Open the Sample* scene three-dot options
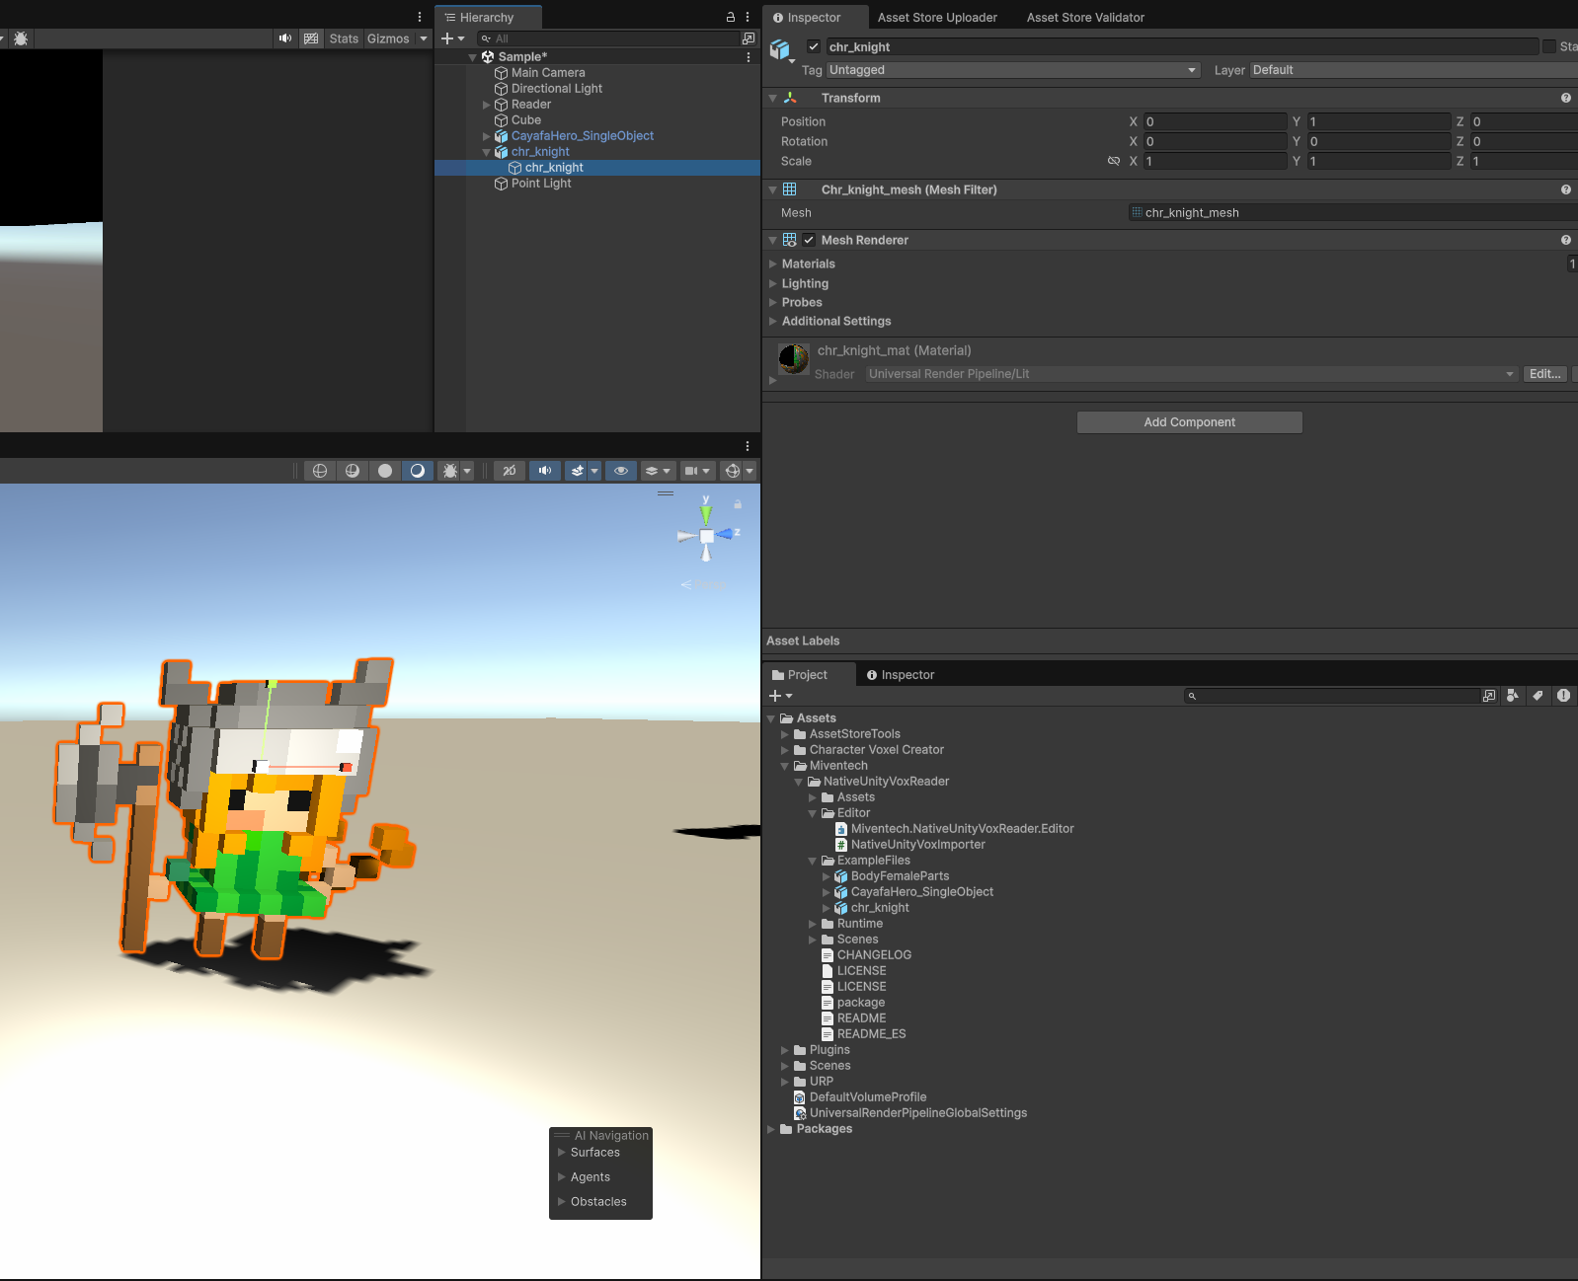Screen dimensions: 1578x1281 (749, 57)
